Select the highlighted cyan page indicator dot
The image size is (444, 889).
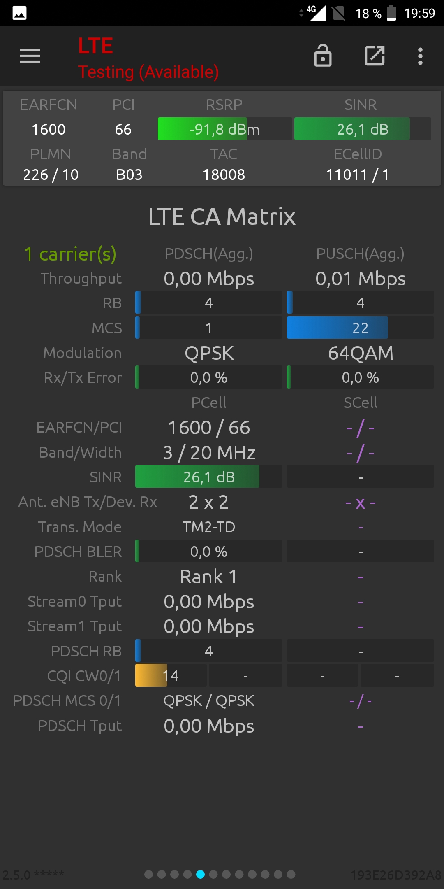(x=200, y=874)
